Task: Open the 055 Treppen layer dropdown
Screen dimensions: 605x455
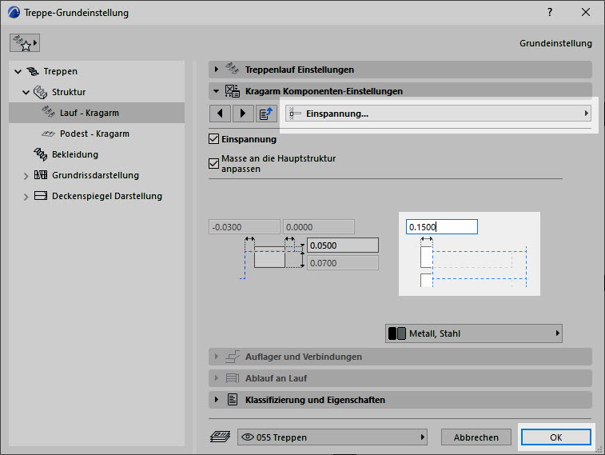Action: (332, 437)
